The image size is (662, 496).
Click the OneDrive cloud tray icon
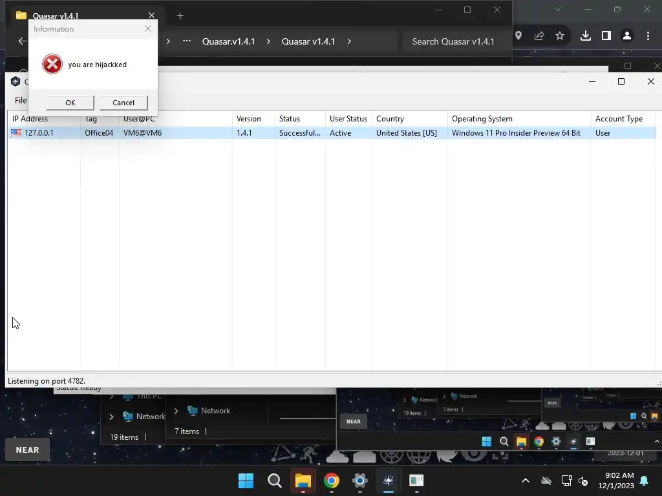click(546, 480)
